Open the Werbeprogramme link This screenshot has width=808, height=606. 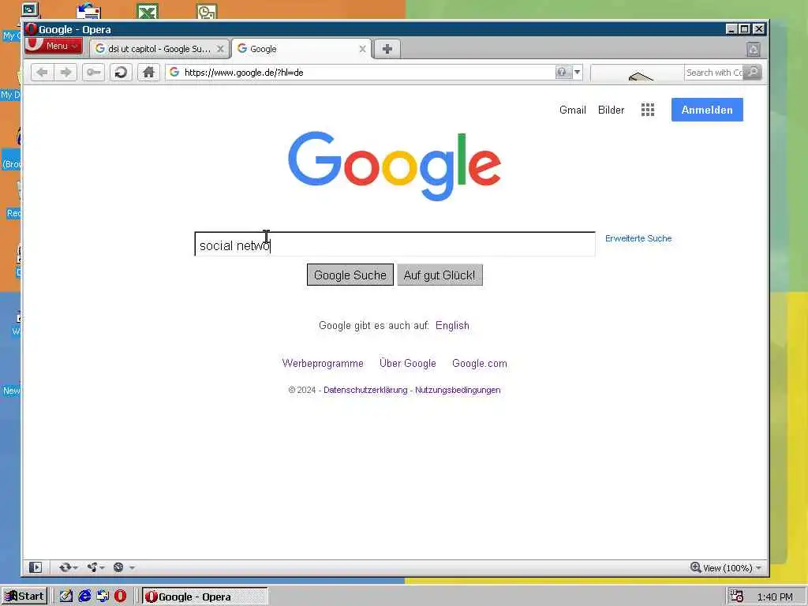(323, 363)
